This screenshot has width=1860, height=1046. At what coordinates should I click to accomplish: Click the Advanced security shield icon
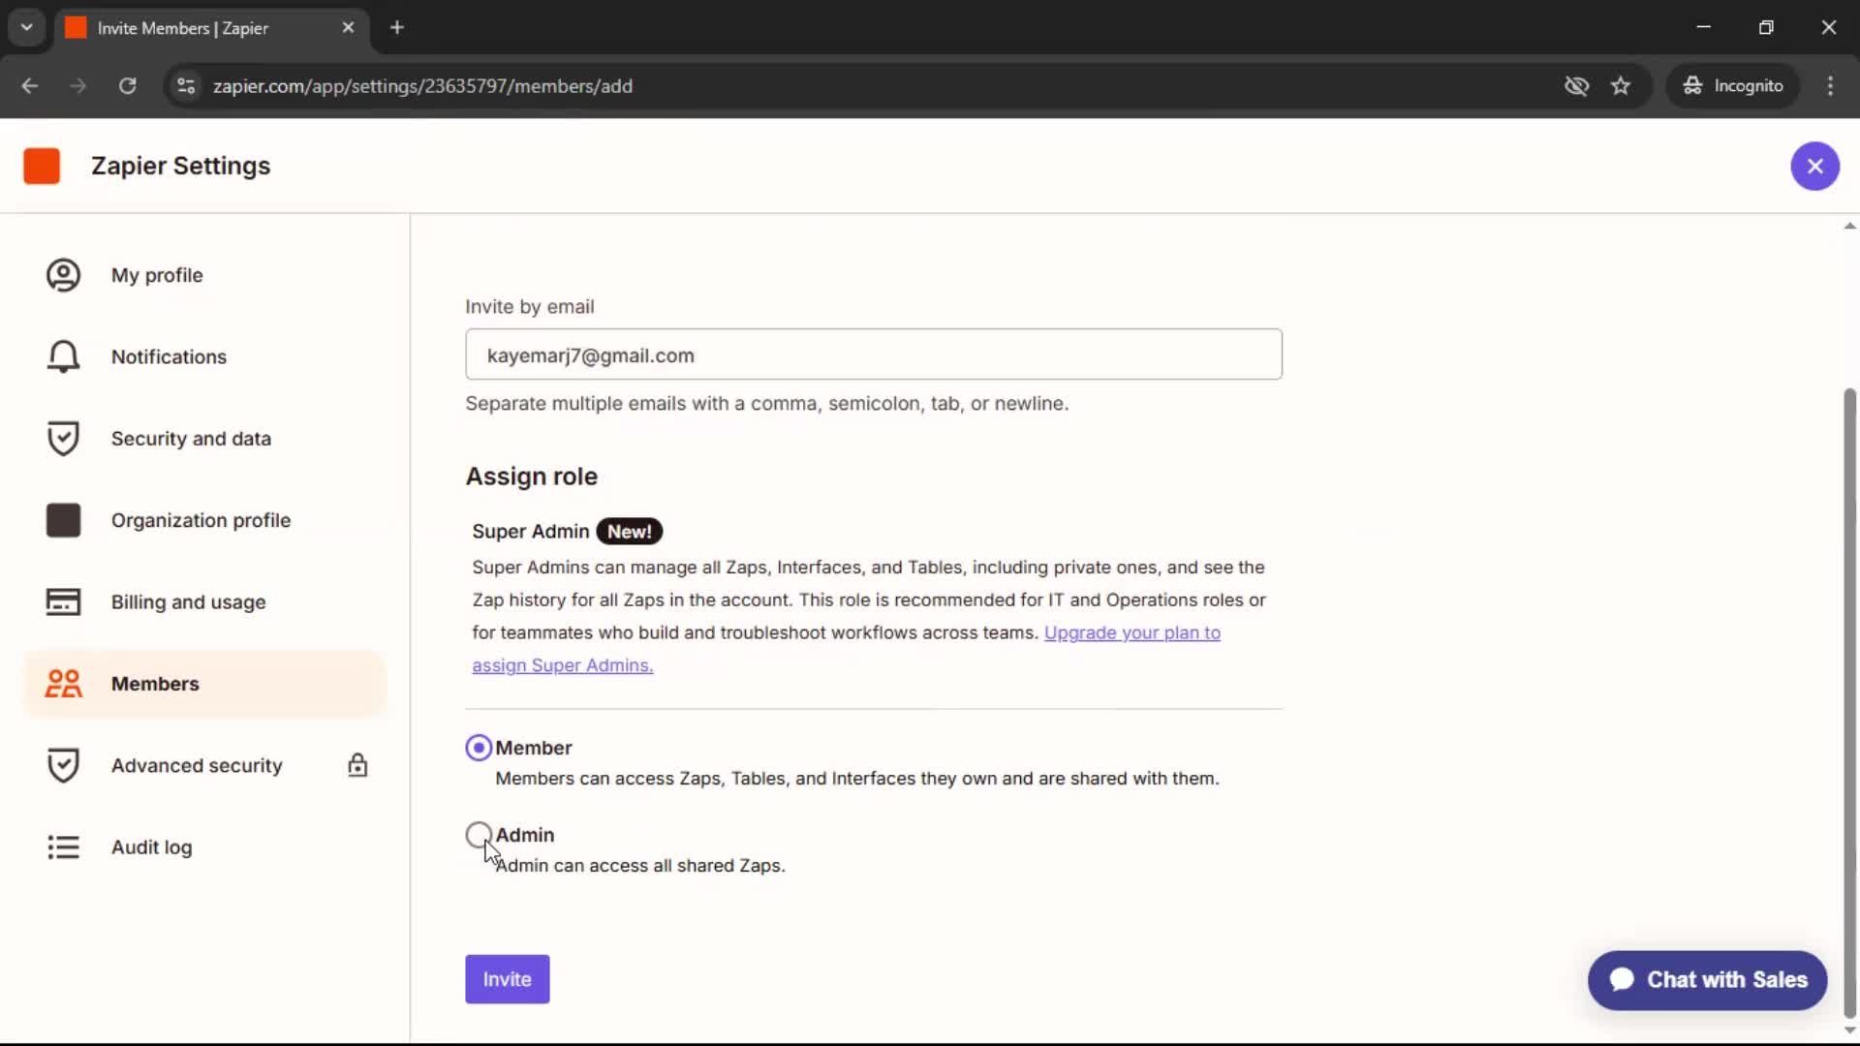pos(63,765)
